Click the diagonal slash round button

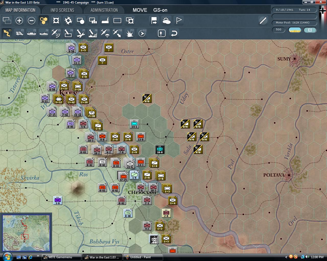pyautogui.click(x=263, y=21)
